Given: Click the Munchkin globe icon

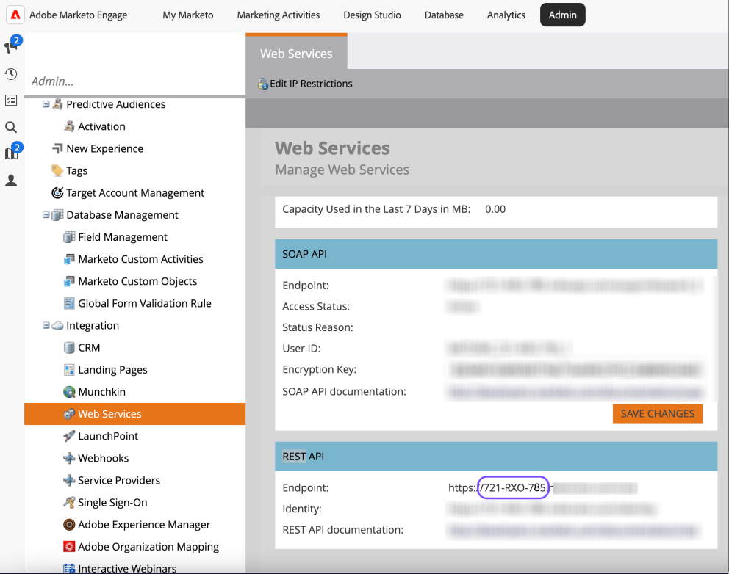Looking at the screenshot, I should pyautogui.click(x=69, y=392).
